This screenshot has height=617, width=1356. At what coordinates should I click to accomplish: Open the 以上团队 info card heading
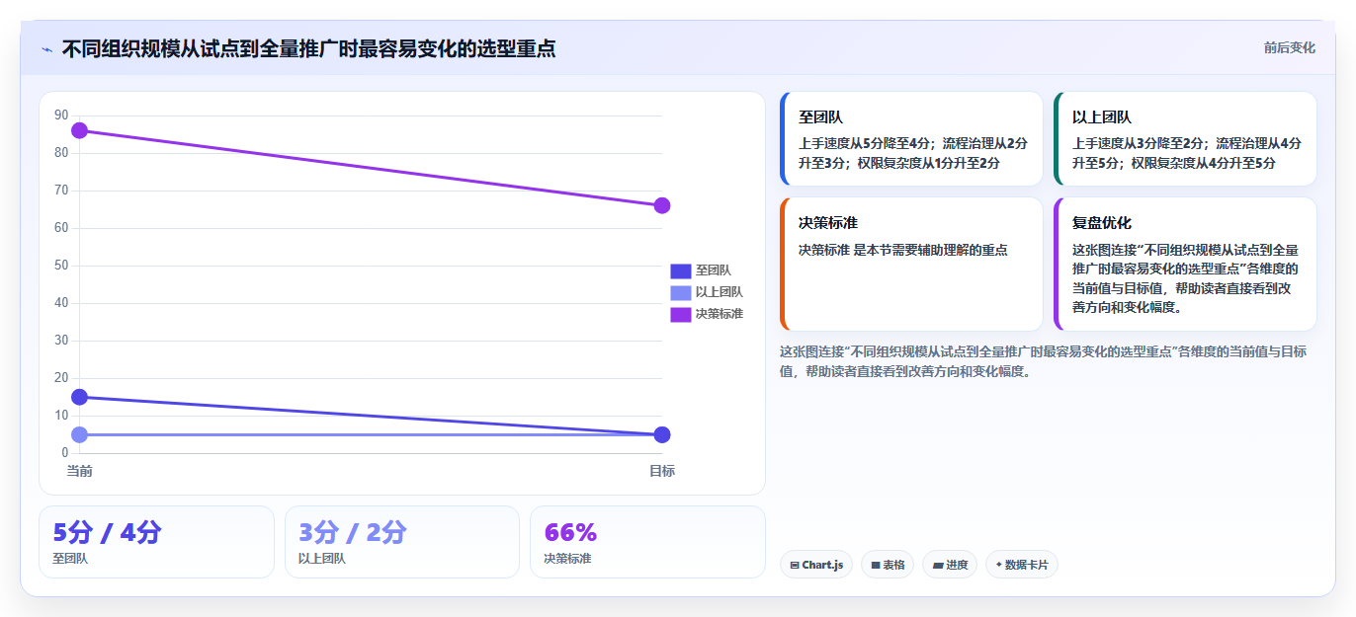click(1102, 116)
